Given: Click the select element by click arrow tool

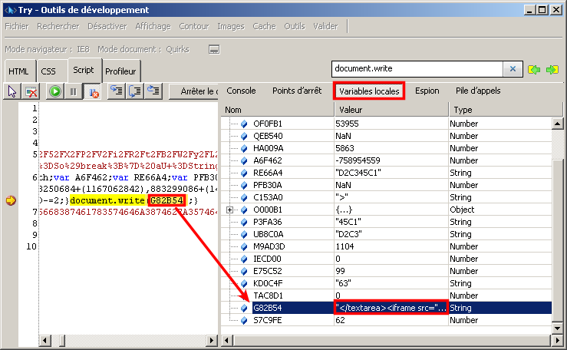Looking at the screenshot, I should (x=12, y=91).
